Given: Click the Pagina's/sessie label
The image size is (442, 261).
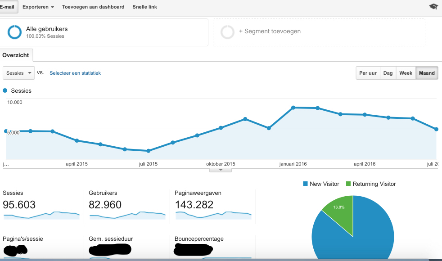Looking at the screenshot, I should point(23,239).
